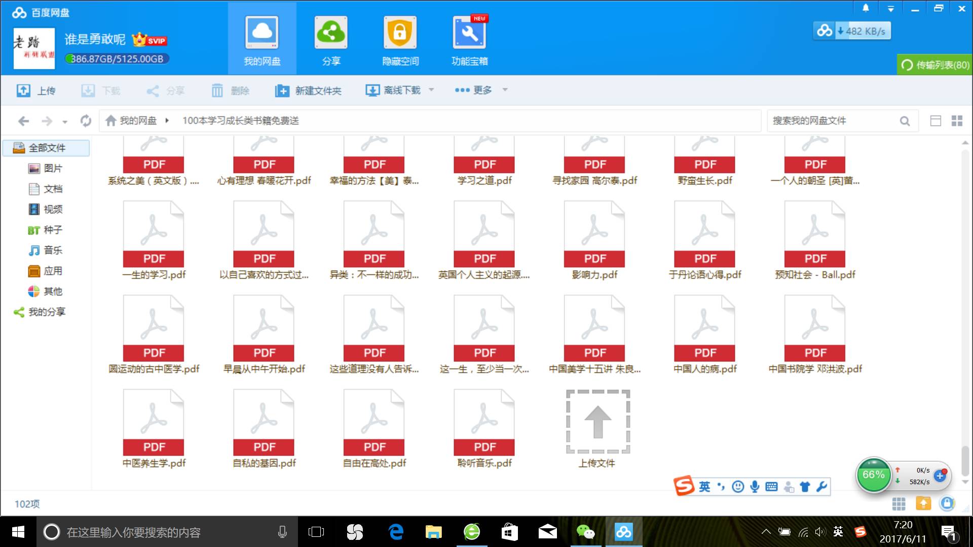Viewport: 973px width, 547px height.
Task: Click 我的分享 in the sidebar
Action: click(46, 312)
